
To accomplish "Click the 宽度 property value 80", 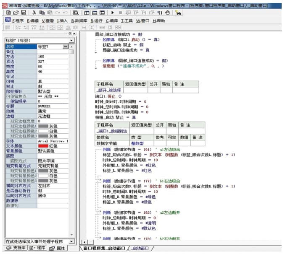I will point(53,67).
